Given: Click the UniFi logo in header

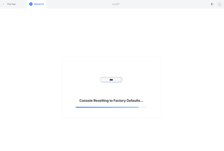Looking at the screenshot, I should pyautogui.click(x=116, y=4).
